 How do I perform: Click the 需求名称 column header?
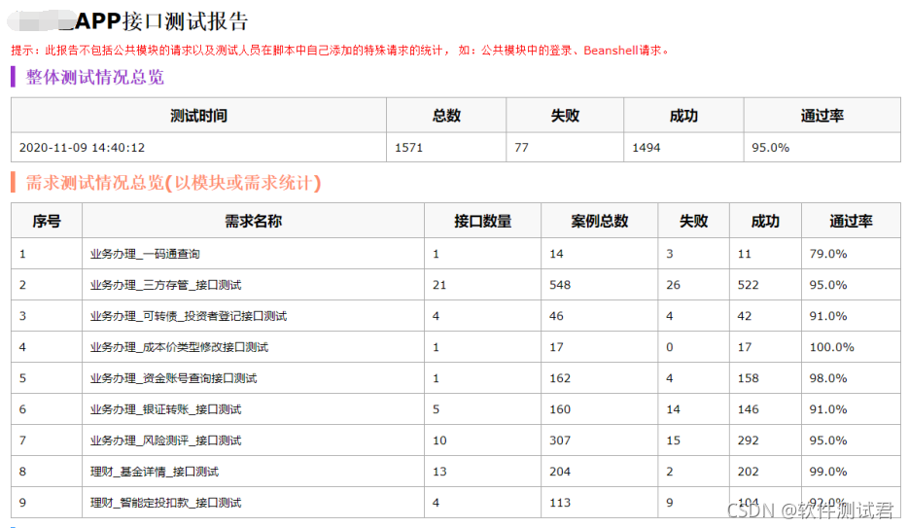pyautogui.click(x=254, y=221)
